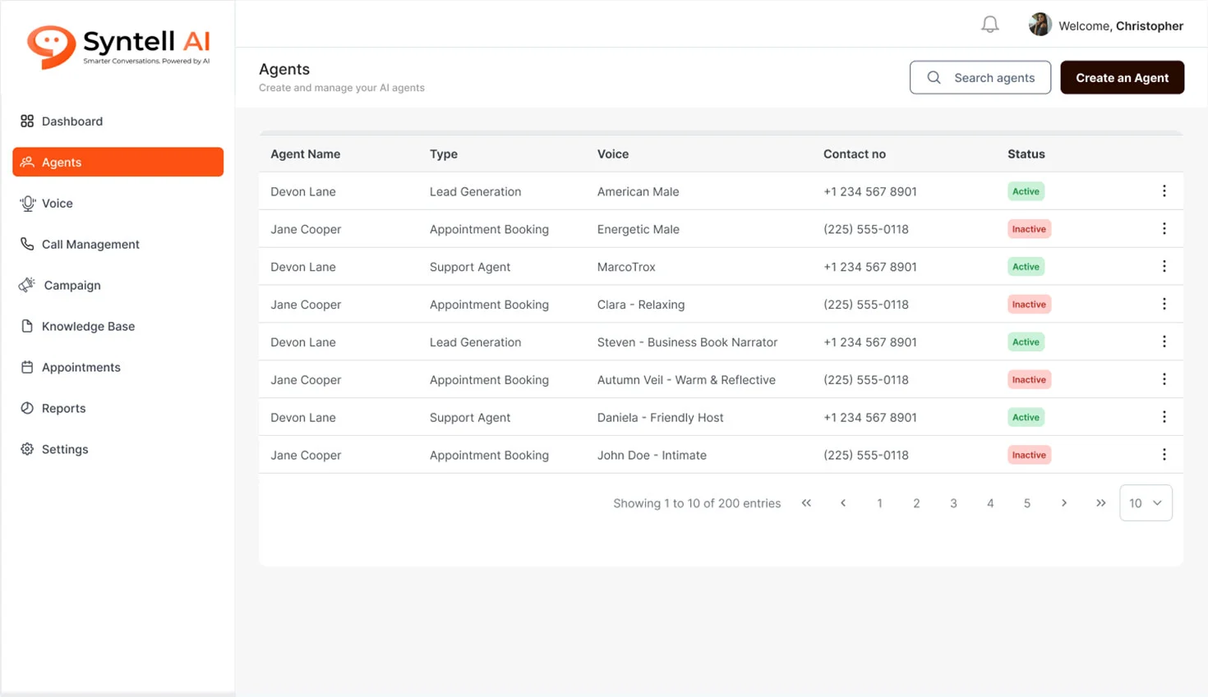Go to page 1
1208x697 pixels.
click(x=879, y=503)
